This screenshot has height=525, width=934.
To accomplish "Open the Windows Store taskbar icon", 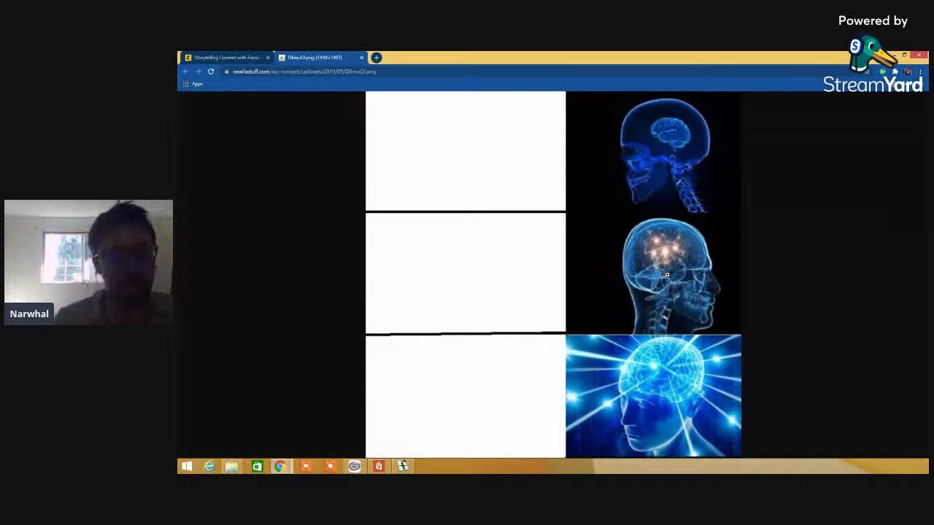I will pos(257,466).
